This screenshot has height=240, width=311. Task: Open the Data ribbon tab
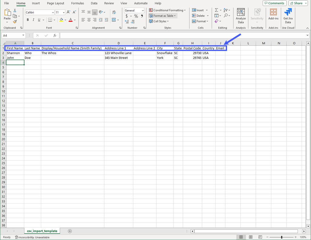pos(94,3)
